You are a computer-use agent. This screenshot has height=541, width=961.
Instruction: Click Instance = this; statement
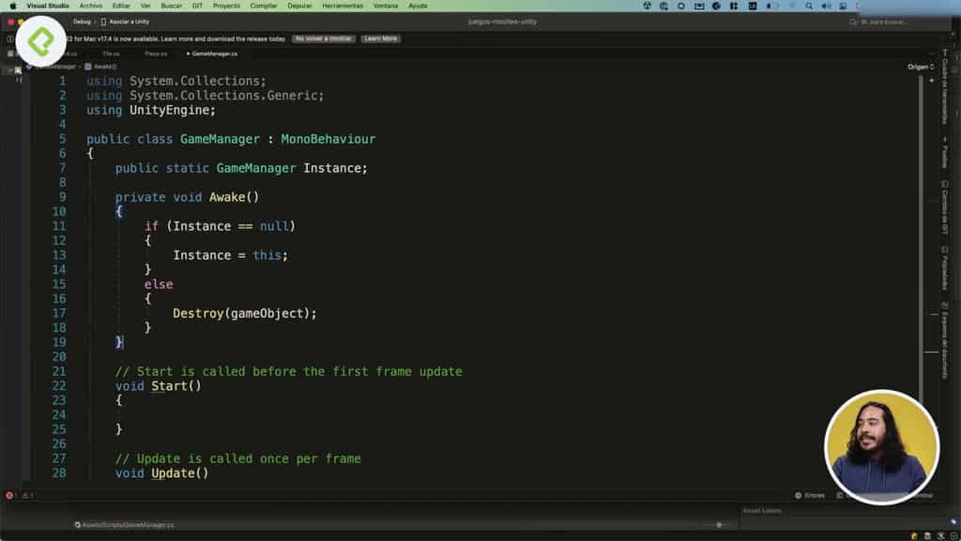pos(230,255)
